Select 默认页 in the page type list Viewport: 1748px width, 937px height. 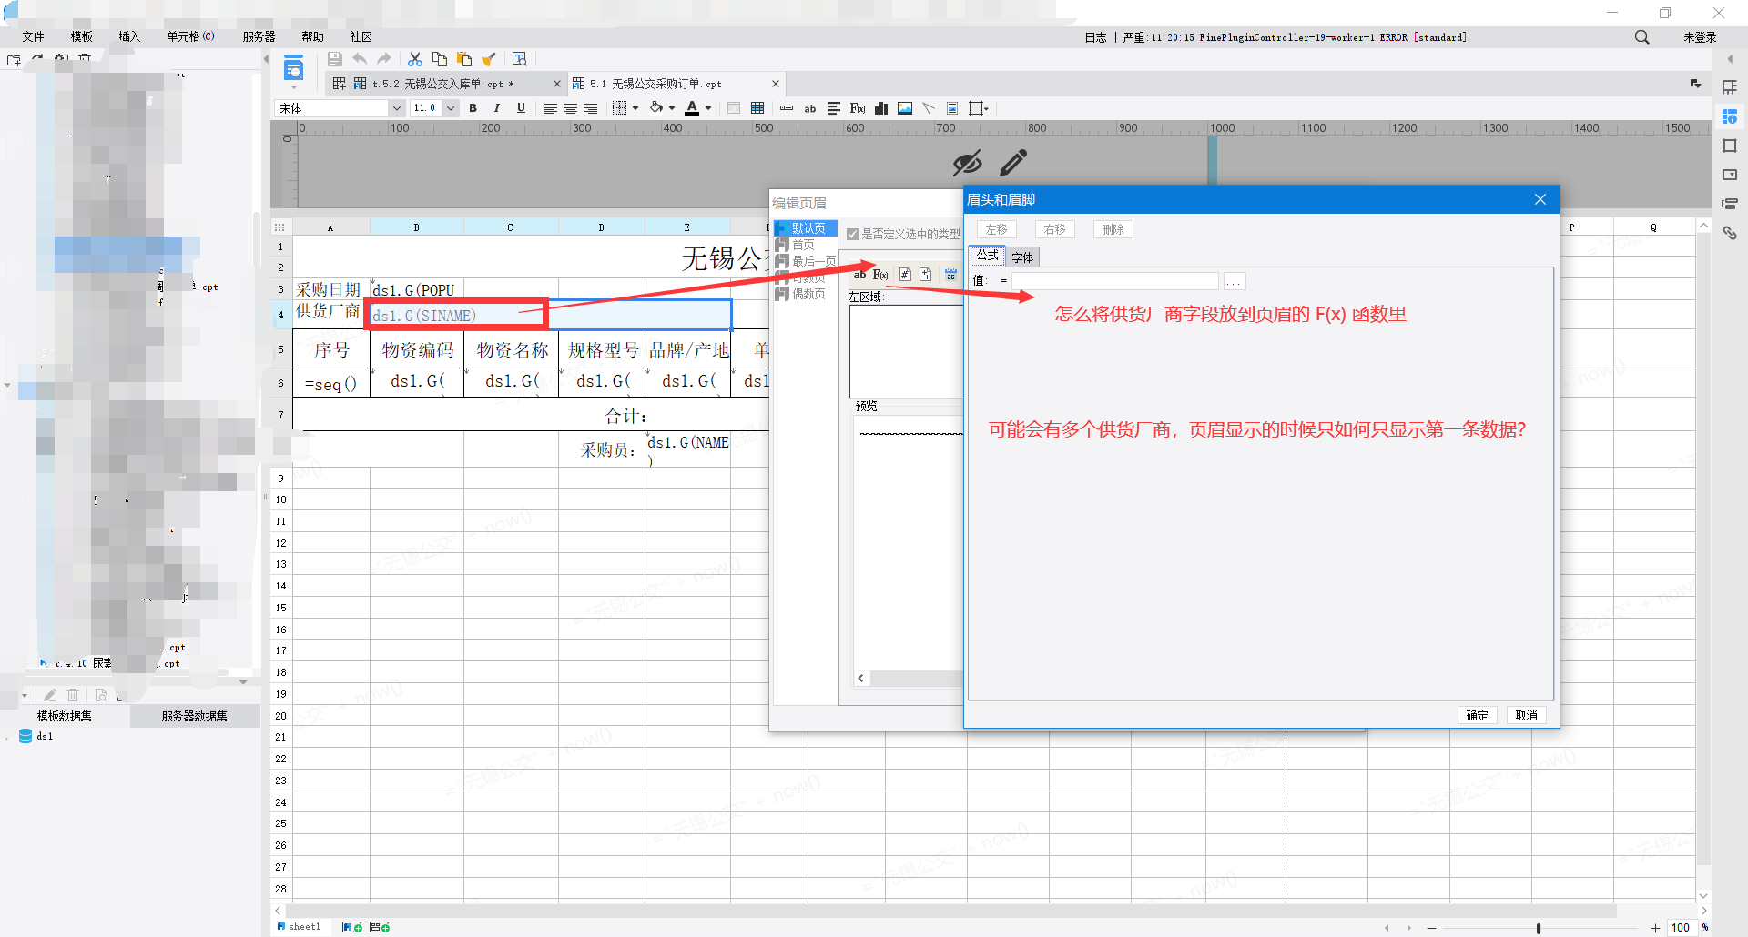(x=806, y=228)
